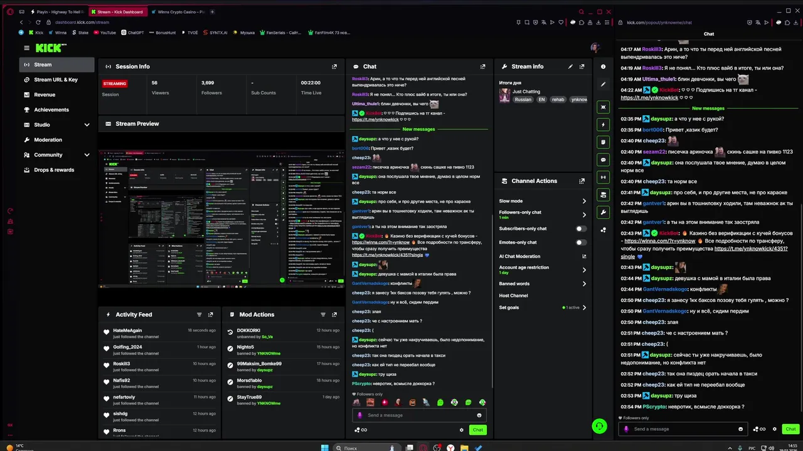Open Drops & rewards in sidebar
The height and width of the screenshot is (451, 803).
pyautogui.click(x=58, y=170)
